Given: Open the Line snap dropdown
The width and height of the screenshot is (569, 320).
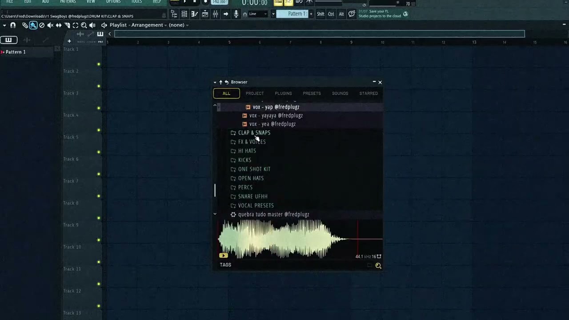Looking at the screenshot, I should pos(258,14).
